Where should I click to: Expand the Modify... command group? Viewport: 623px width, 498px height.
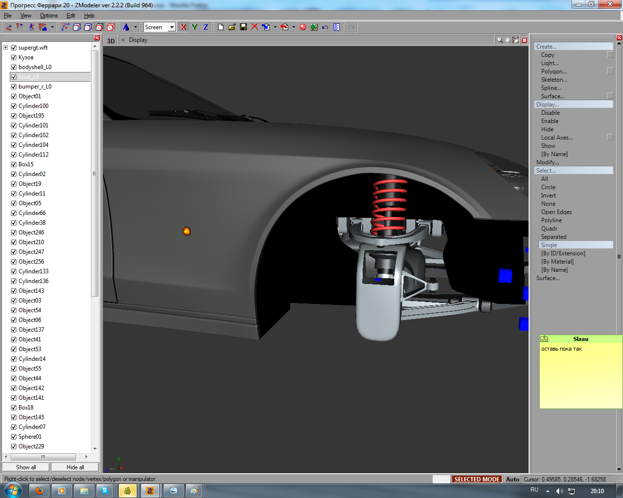click(x=548, y=162)
